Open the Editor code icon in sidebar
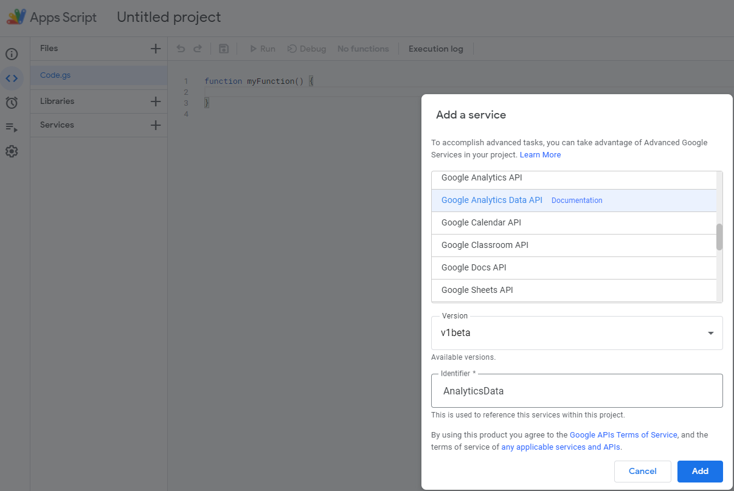734x491 pixels. click(x=12, y=78)
